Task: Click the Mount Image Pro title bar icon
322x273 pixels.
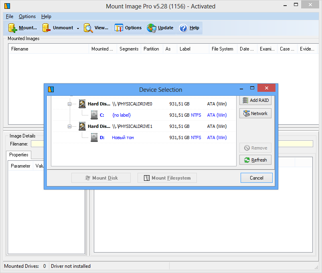Action: 7,6
